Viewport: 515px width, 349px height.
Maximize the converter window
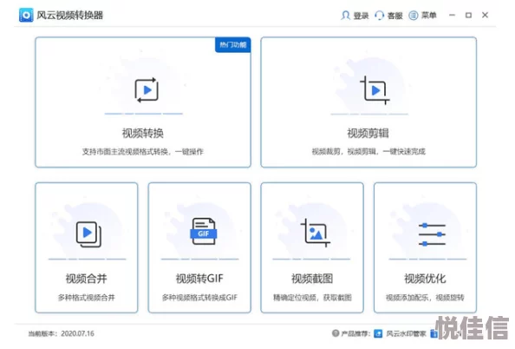tap(468, 15)
